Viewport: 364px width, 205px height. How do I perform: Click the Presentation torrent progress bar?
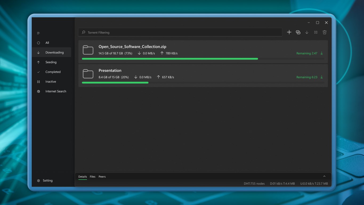[x=203, y=82]
